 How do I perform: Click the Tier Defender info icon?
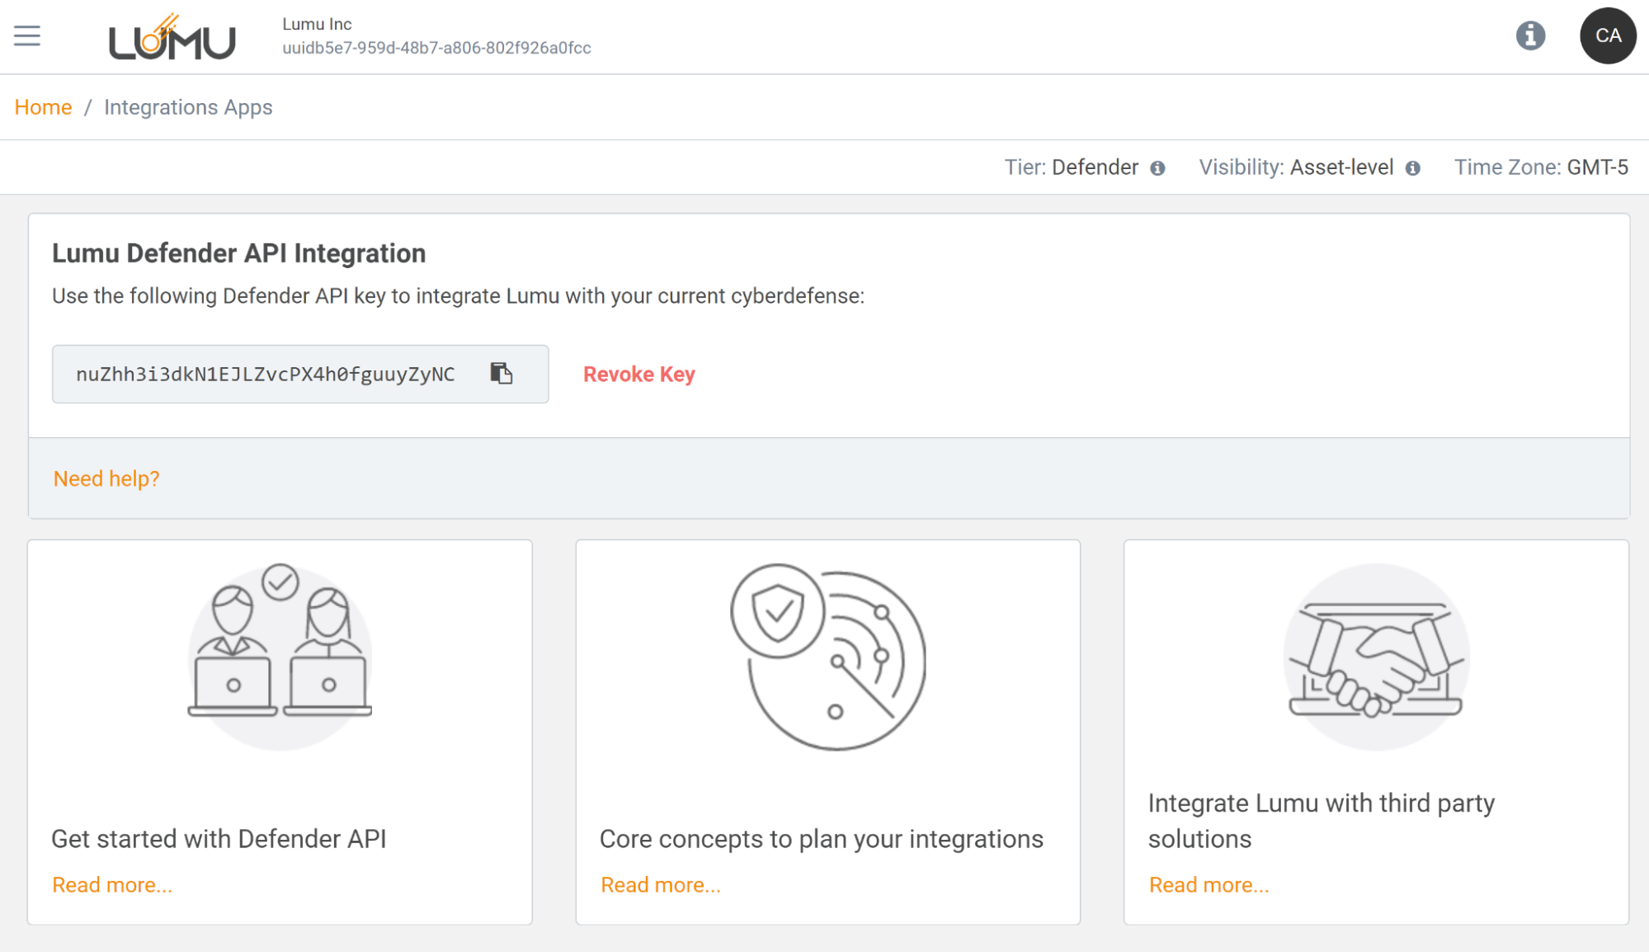click(1158, 168)
